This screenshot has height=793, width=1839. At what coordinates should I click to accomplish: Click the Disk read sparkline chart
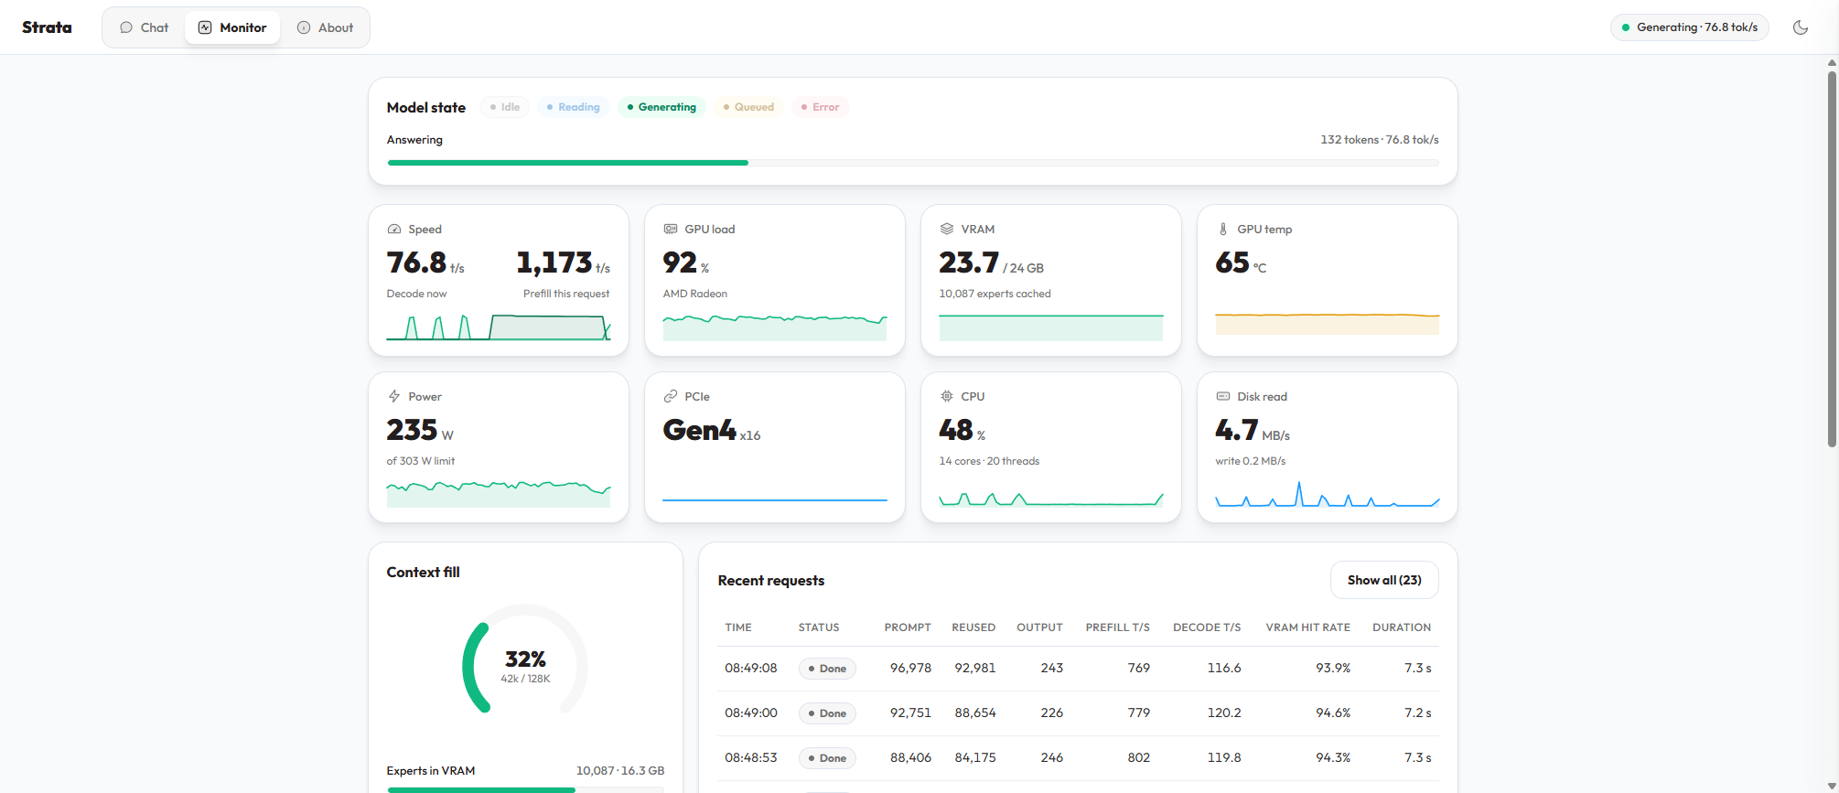[x=1328, y=494]
